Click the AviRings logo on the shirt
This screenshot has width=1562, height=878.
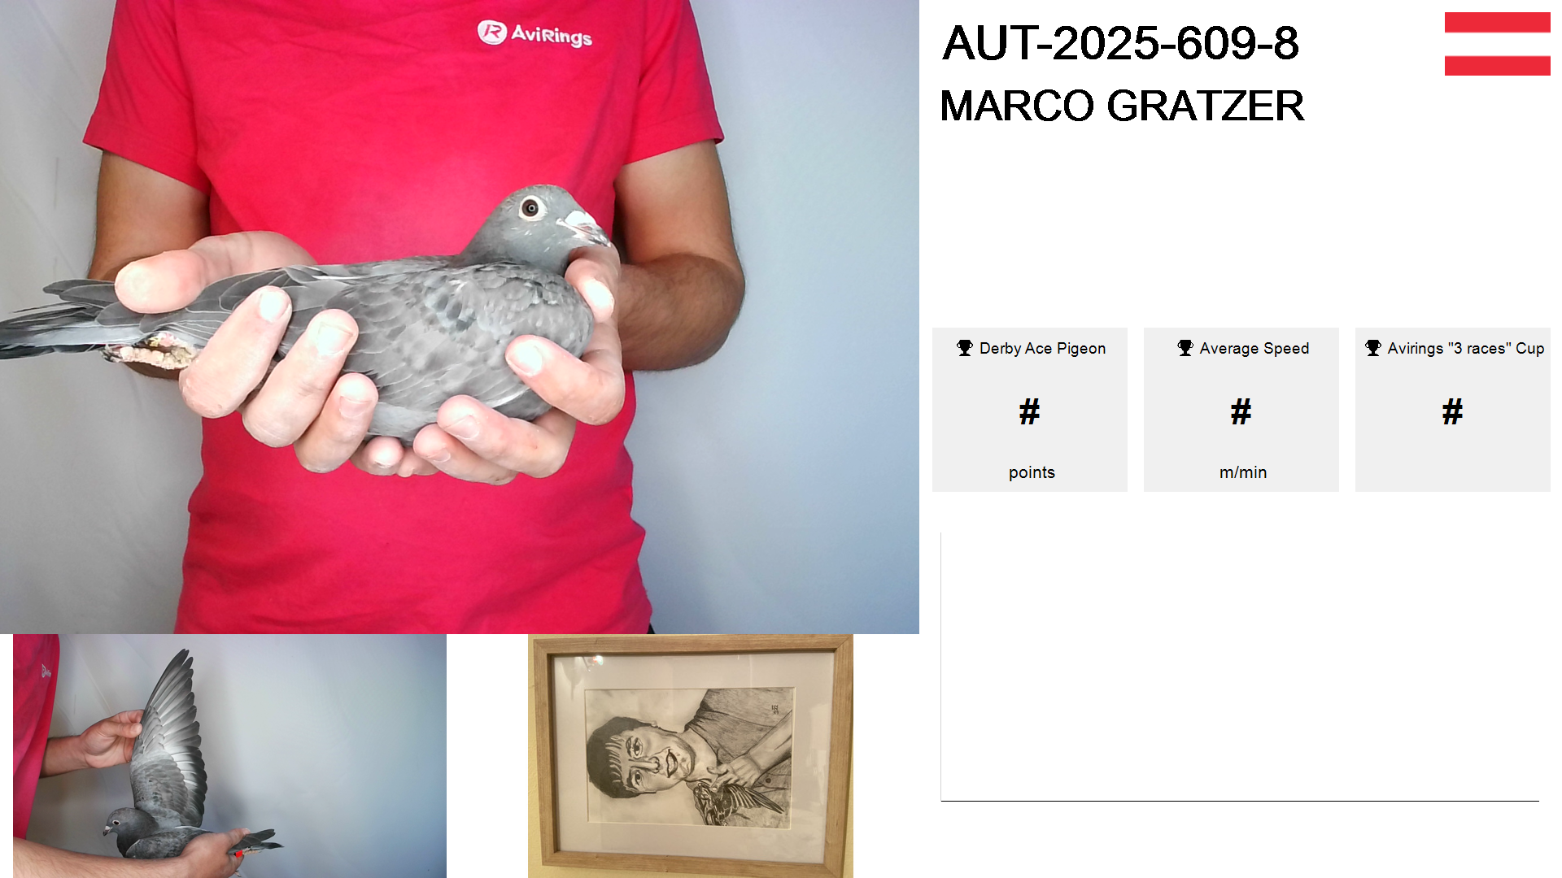point(534,33)
